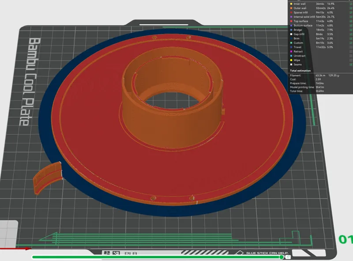
Task: Hide Brim via its checkbox
Action: pyautogui.click(x=351, y=38)
